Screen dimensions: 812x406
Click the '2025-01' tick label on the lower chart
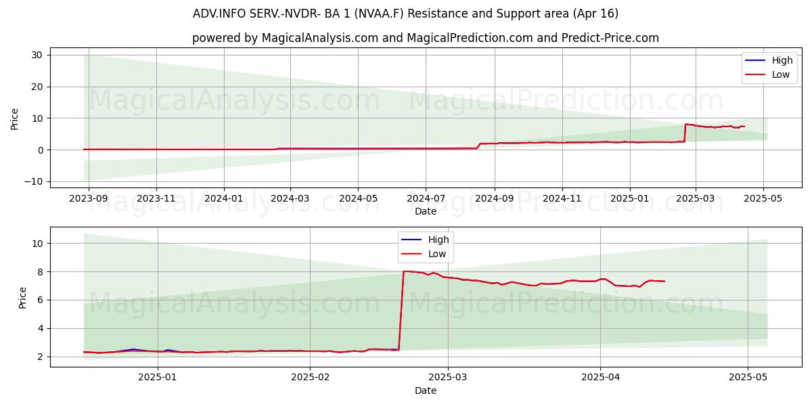pyautogui.click(x=158, y=378)
